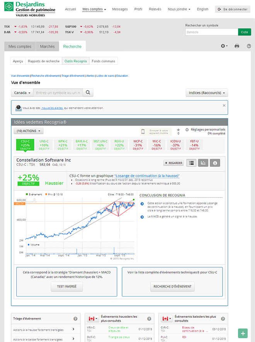Image resolution: width=255 pixels, height=342 pixels.
Task: Go to Accueil in top navigation
Action: click(x=70, y=9)
